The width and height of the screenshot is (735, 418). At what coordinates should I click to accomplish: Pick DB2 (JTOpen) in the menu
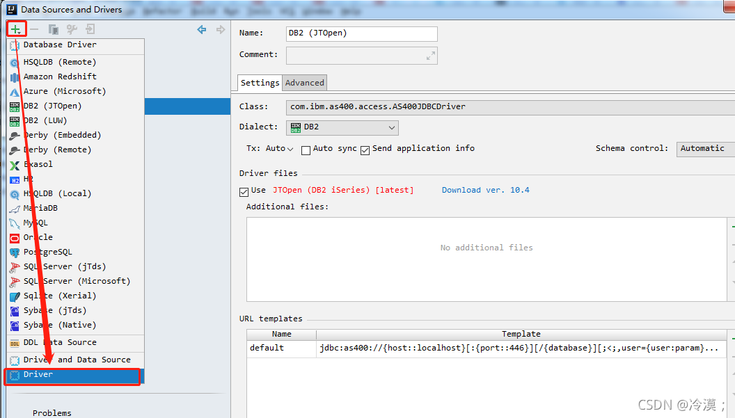75,106
